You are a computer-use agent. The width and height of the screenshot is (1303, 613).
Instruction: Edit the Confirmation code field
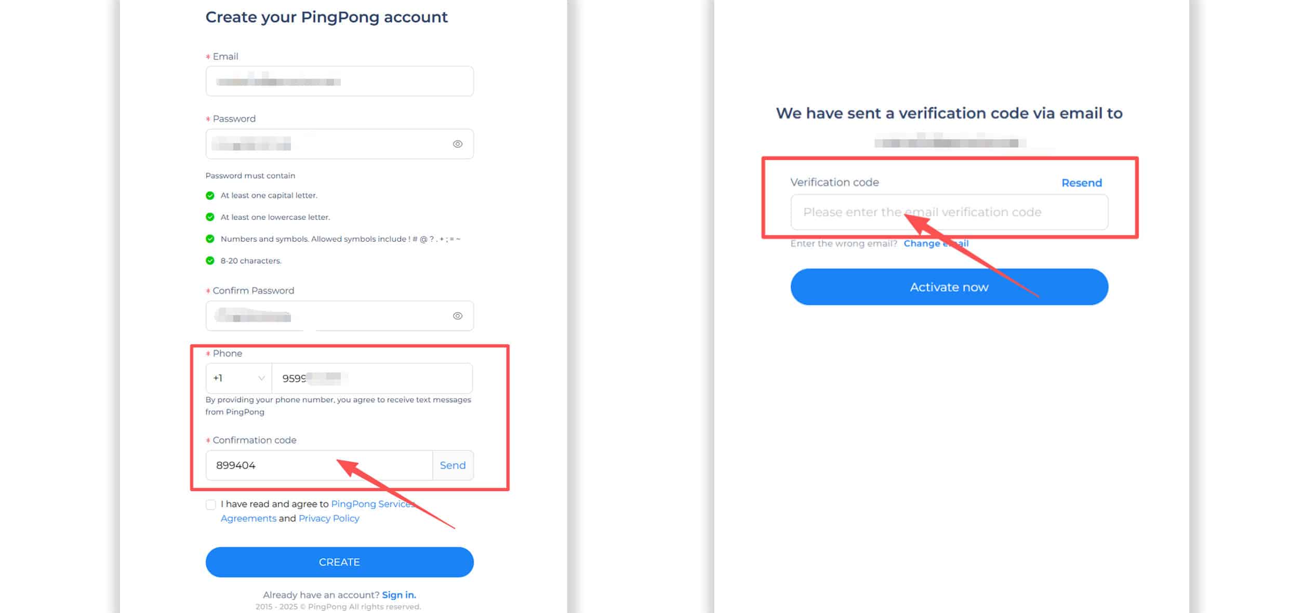coord(319,465)
